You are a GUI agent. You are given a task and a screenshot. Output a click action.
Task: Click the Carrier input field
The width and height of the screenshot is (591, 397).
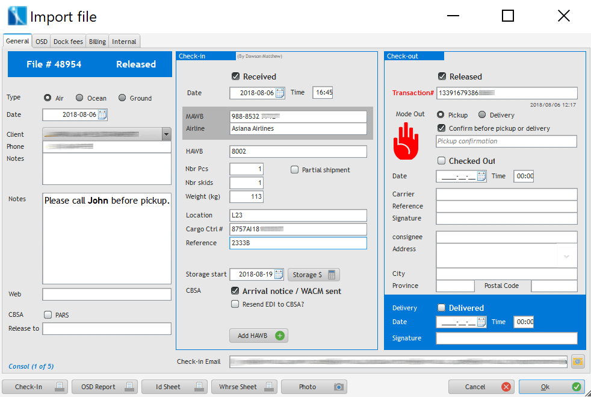(x=507, y=195)
